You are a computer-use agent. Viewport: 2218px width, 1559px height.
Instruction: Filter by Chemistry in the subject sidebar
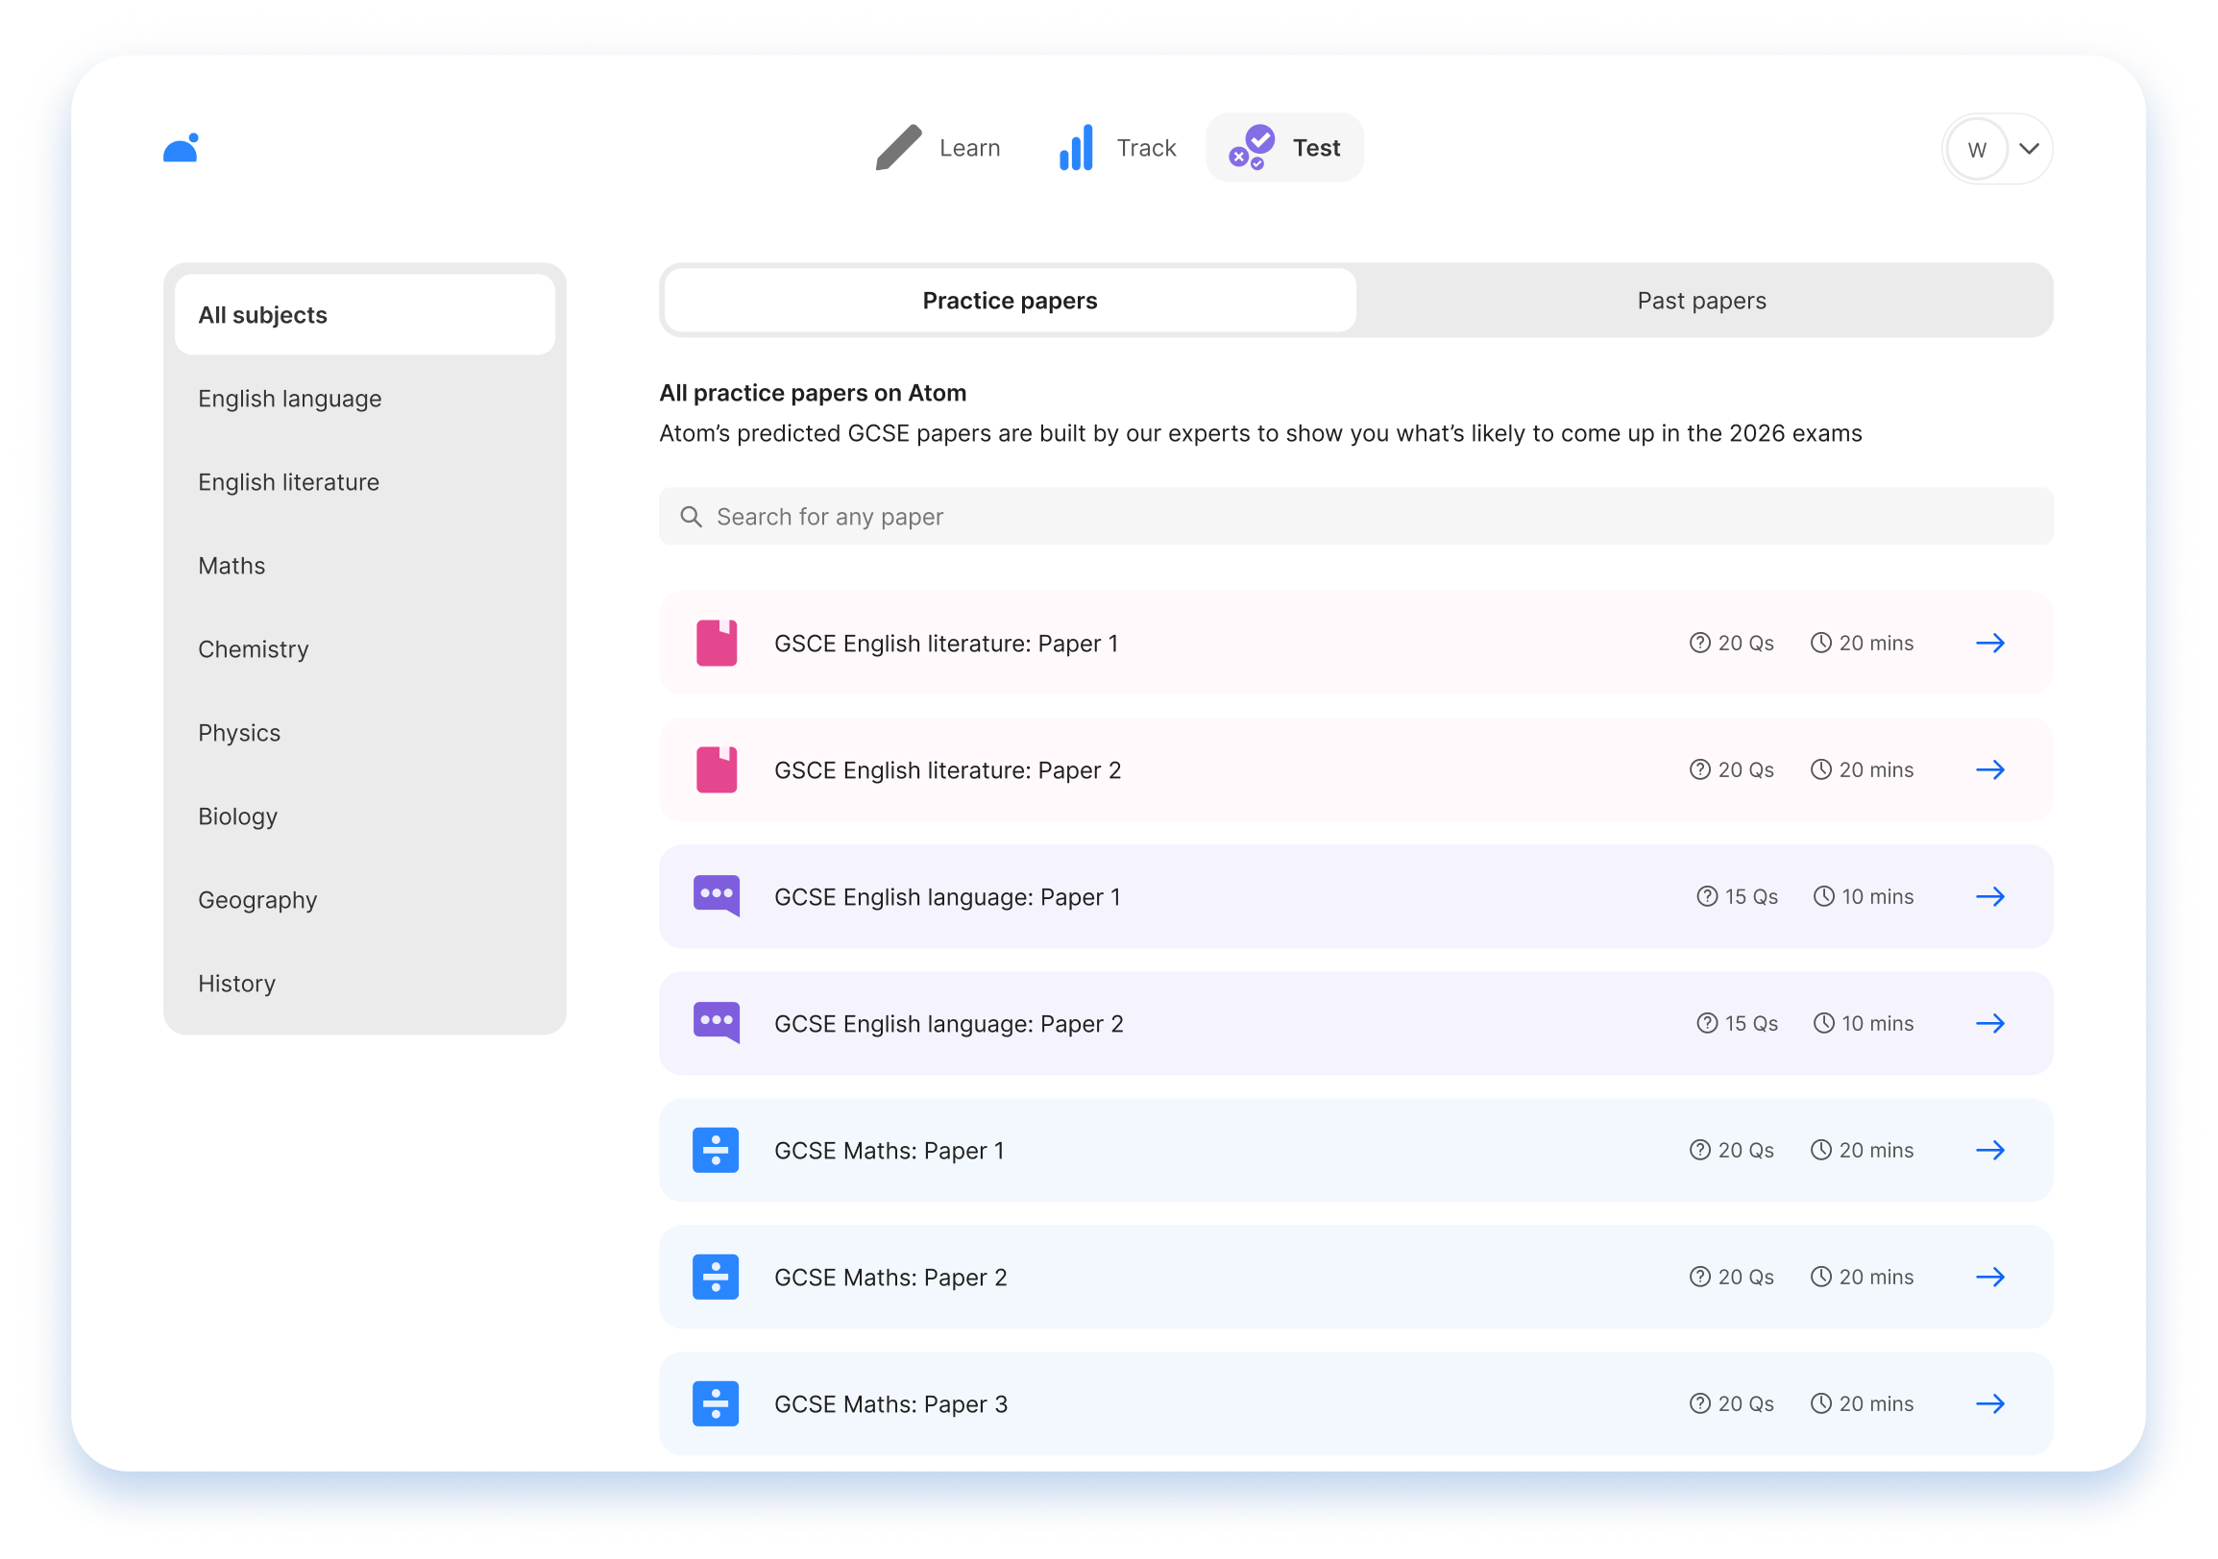[x=253, y=649]
